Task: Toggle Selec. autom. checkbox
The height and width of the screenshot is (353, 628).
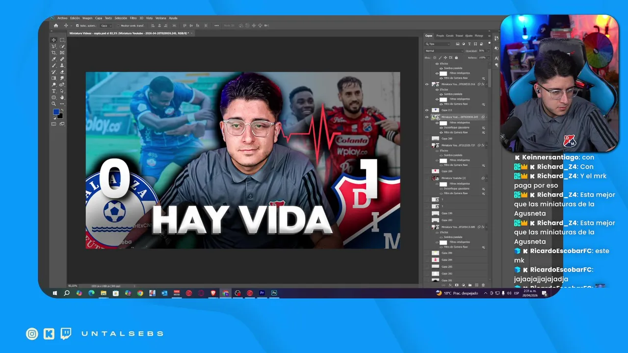Action: tap(78, 25)
